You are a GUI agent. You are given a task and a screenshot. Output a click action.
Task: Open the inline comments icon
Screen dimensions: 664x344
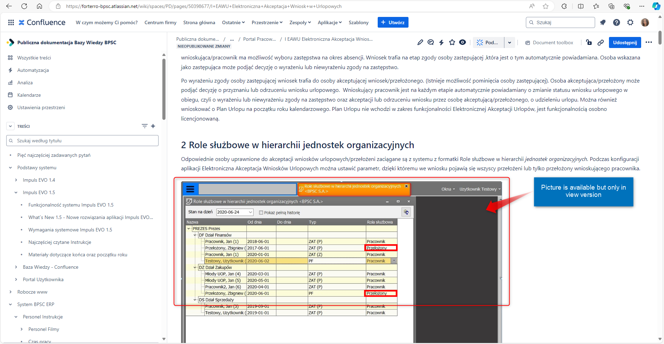tap(431, 42)
